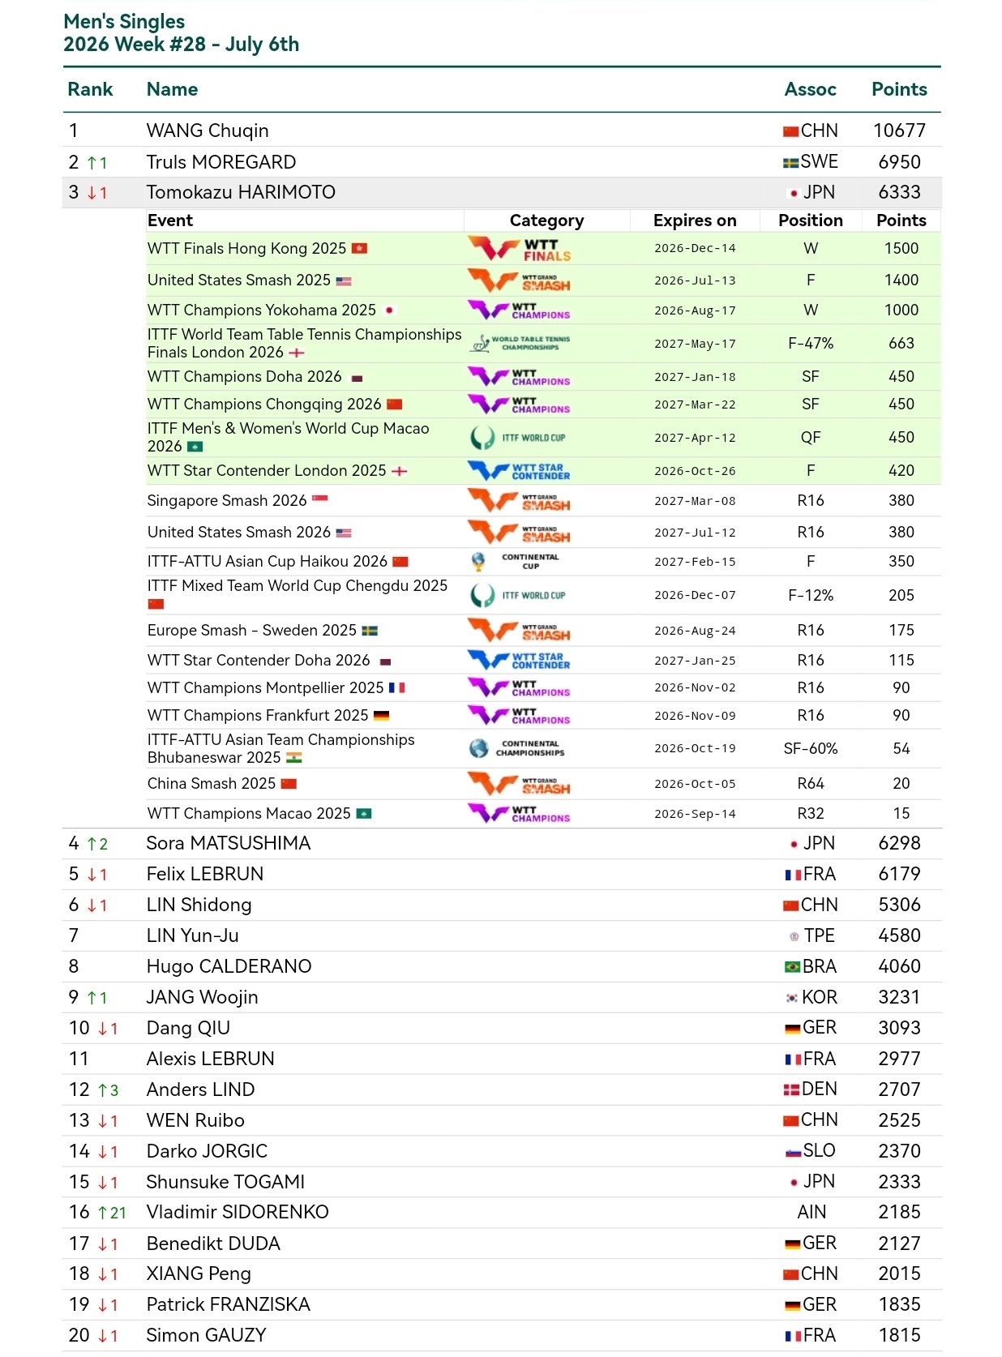Click the Slovenia flag beside Darko JORGIC
The height and width of the screenshot is (1357, 1002).
point(794,1152)
